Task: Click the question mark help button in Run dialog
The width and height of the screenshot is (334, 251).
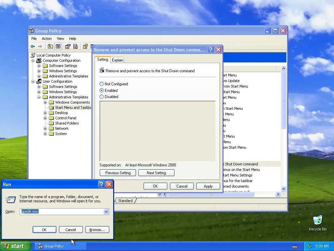Action: [x=101, y=184]
